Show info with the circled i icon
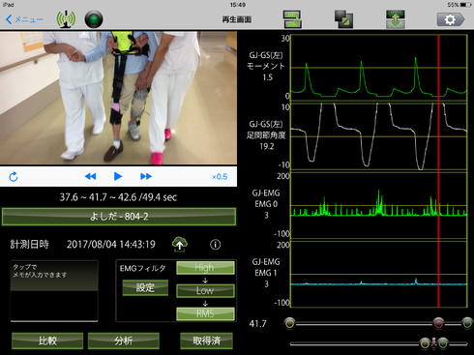Image resolution: width=474 pixels, height=355 pixels. tap(216, 245)
